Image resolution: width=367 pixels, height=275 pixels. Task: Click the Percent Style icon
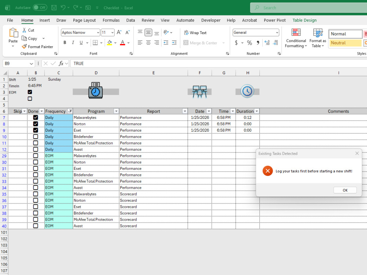[250, 43]
